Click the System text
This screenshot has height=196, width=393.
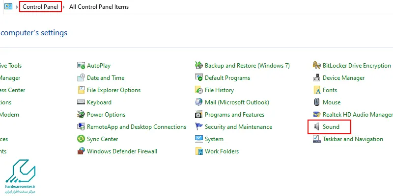(214, 139)
